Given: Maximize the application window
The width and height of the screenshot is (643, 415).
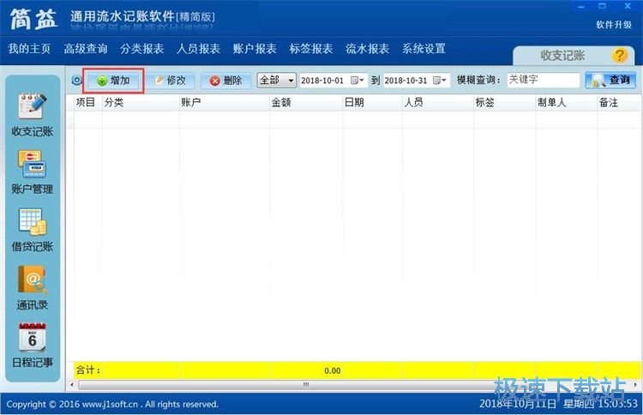Looking at the screenshot, I should coord(603,6).
